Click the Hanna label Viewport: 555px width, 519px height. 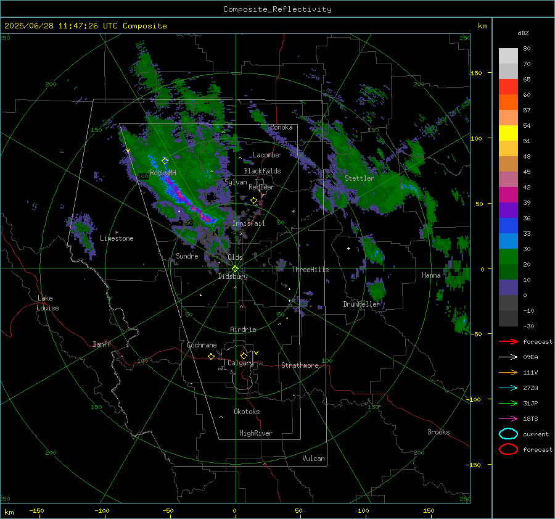[x=431, y=275]
